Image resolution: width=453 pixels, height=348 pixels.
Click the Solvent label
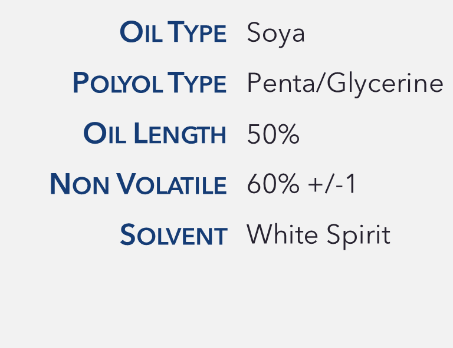pos(173,236)
